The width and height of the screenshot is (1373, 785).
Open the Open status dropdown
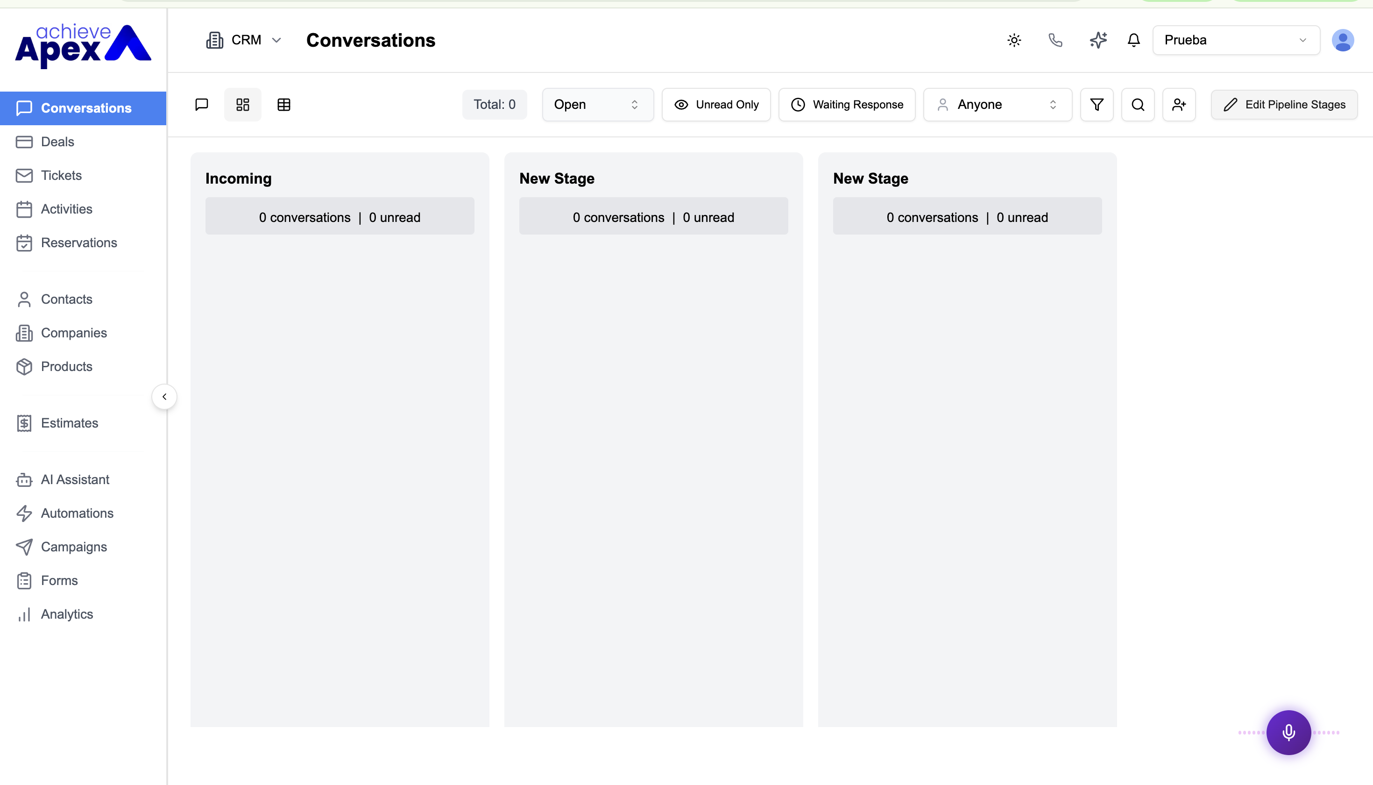point(598,105)
